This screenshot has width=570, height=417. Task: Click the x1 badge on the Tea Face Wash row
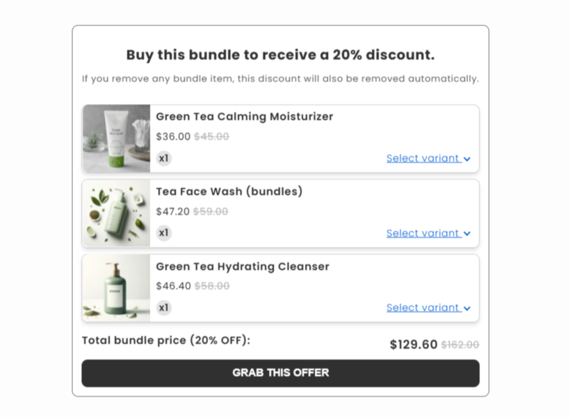point(163,233)
